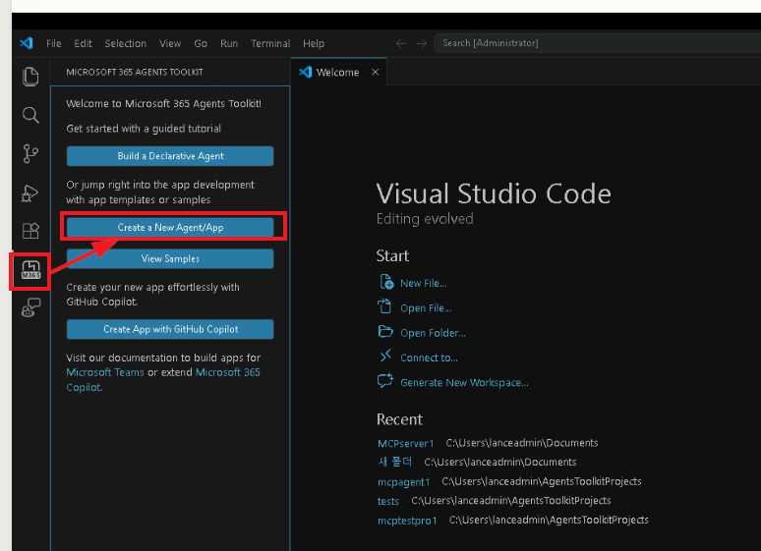Open the Go menu
Screen dimensions: 761x551
point(201,43)
